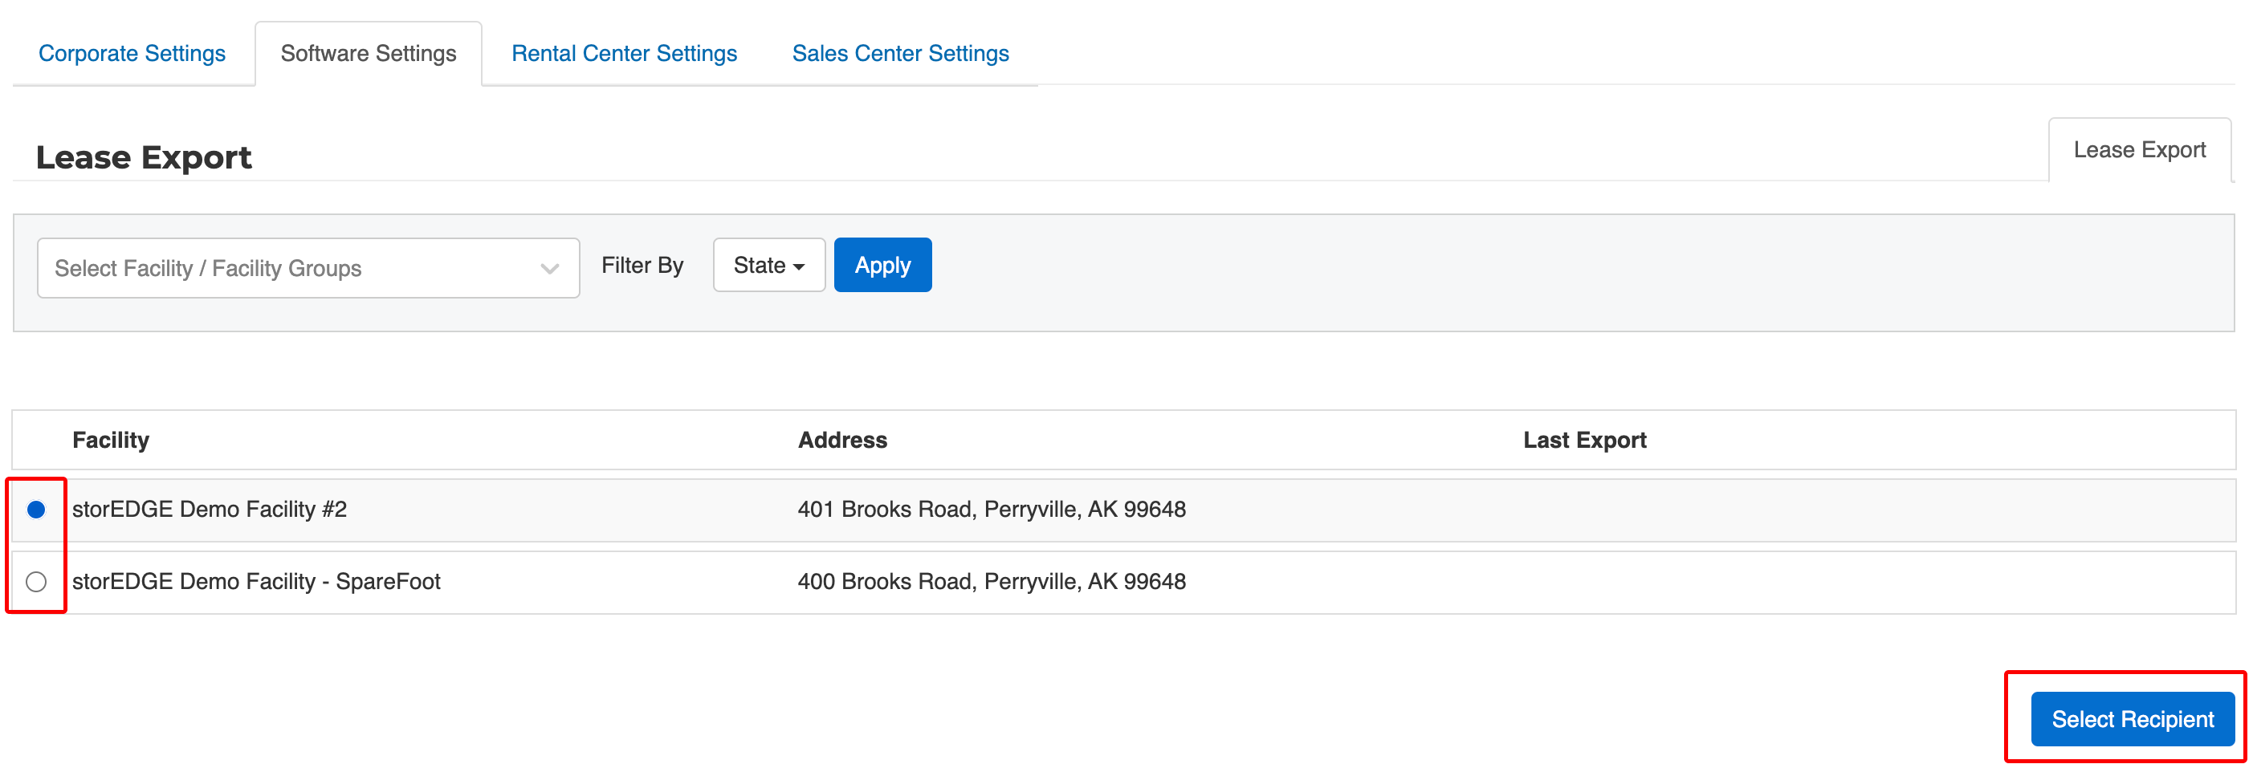Expand the State filter dropdown

(768, 265)
